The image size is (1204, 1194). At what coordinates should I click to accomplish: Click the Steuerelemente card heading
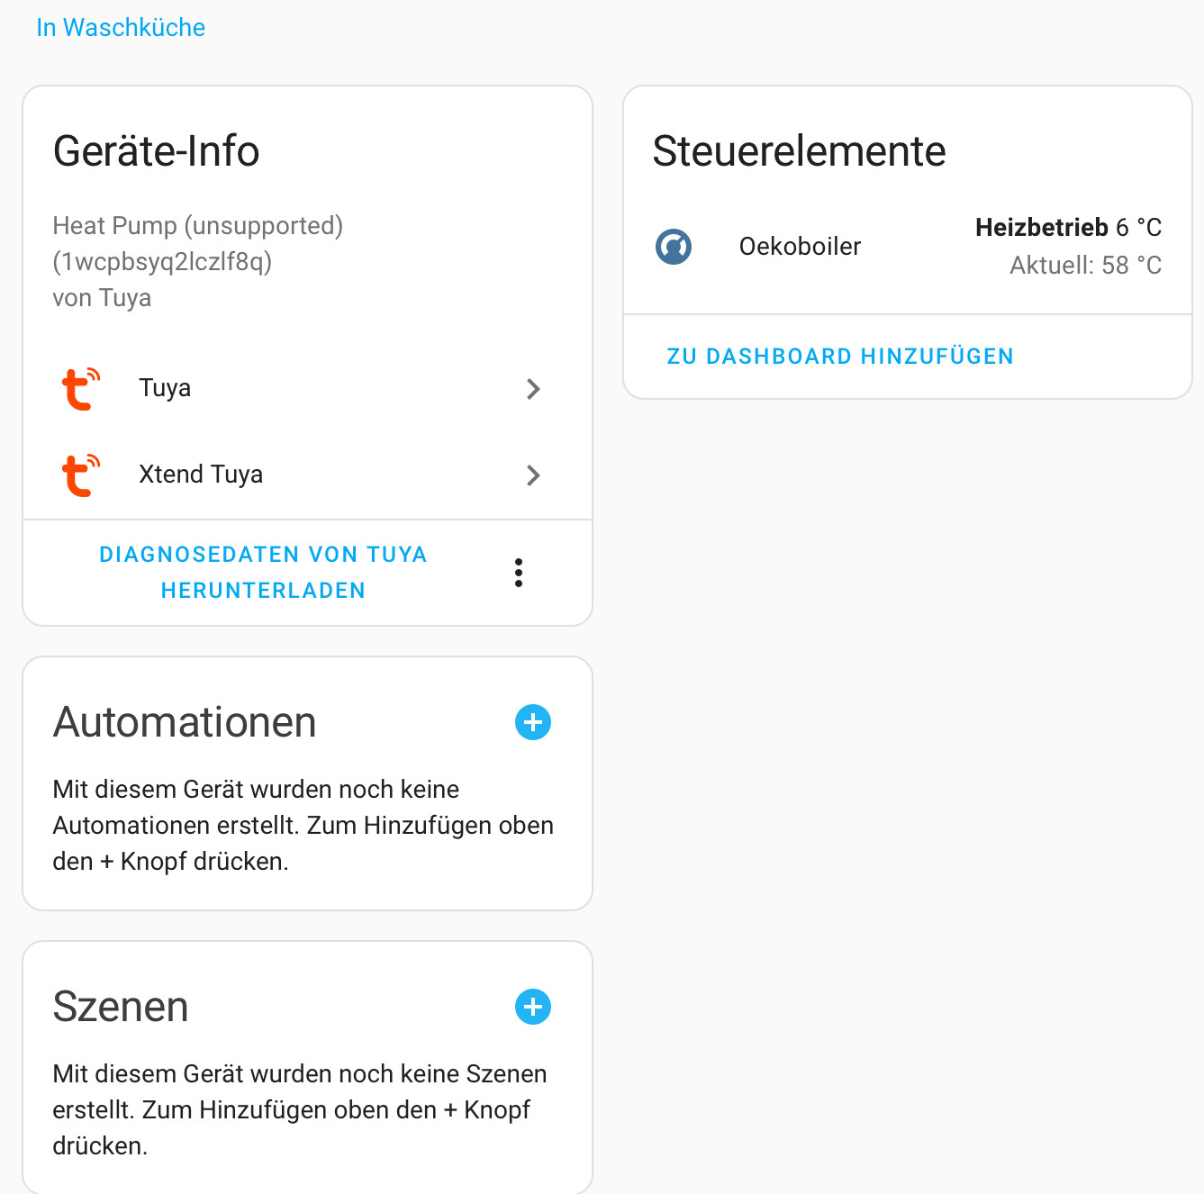click(799, 150)
